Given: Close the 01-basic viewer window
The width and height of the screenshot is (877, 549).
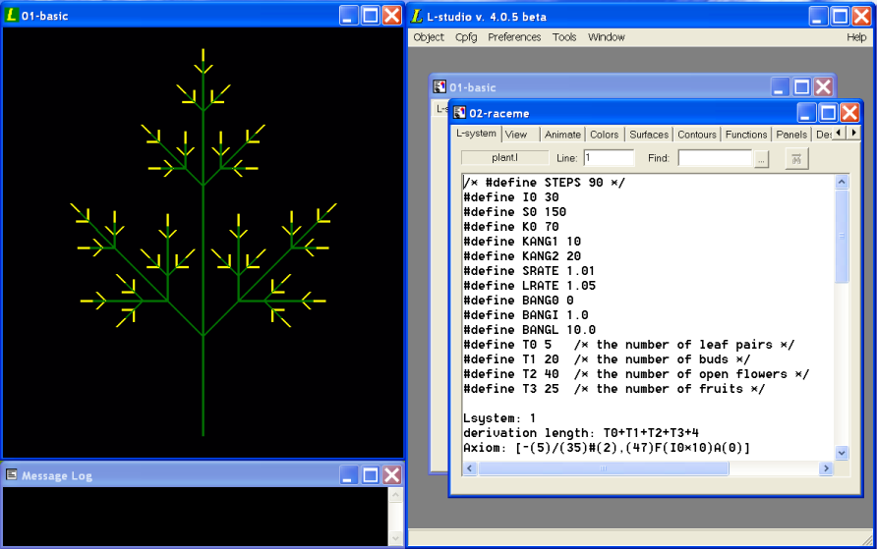Looking at the screenshot, I should [x=392, y=15].
